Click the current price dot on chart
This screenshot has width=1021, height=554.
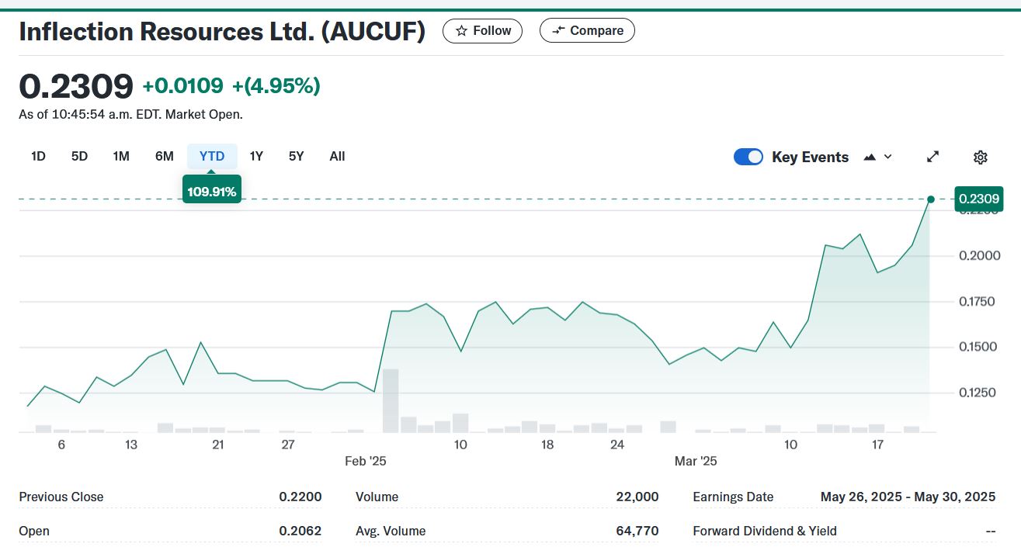click(x=930, y=199)
